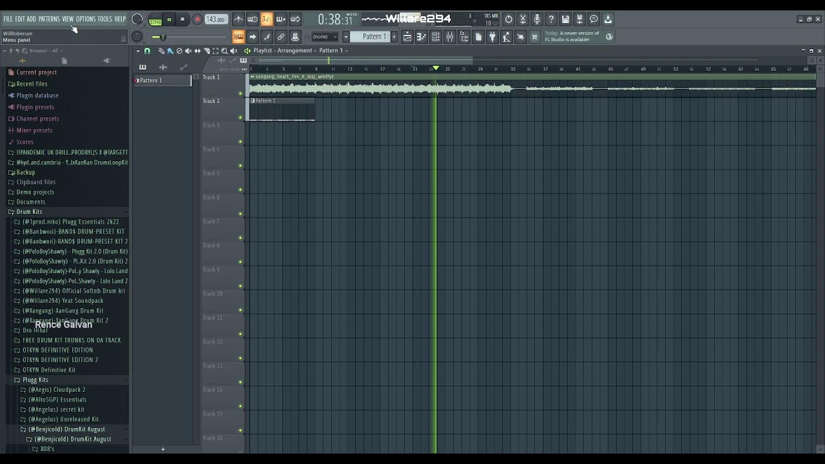Toggle wait for input to start playing
Screen dimensions: 825x464
point(252,19)
